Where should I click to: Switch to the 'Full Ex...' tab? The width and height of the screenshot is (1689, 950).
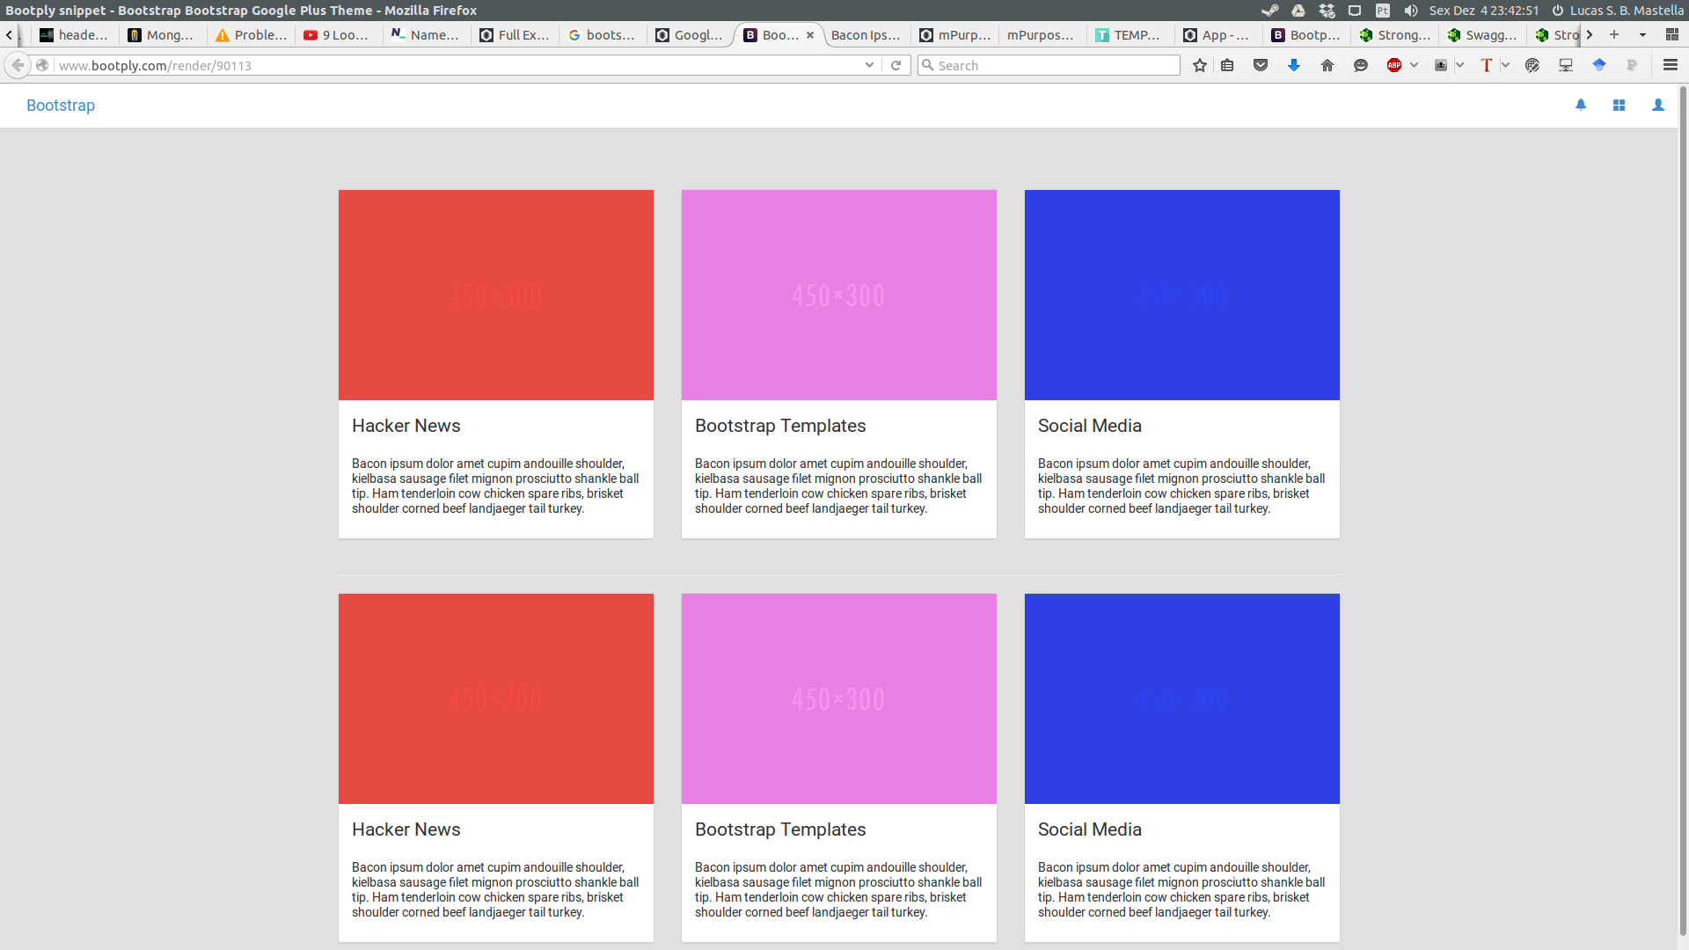click(x=515, y=34)
